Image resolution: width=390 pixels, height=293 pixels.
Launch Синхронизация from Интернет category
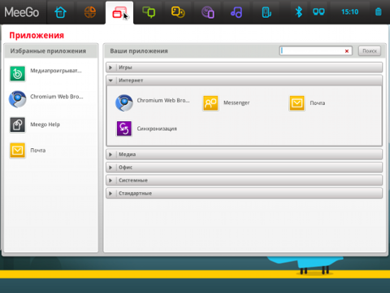[146, 129]
